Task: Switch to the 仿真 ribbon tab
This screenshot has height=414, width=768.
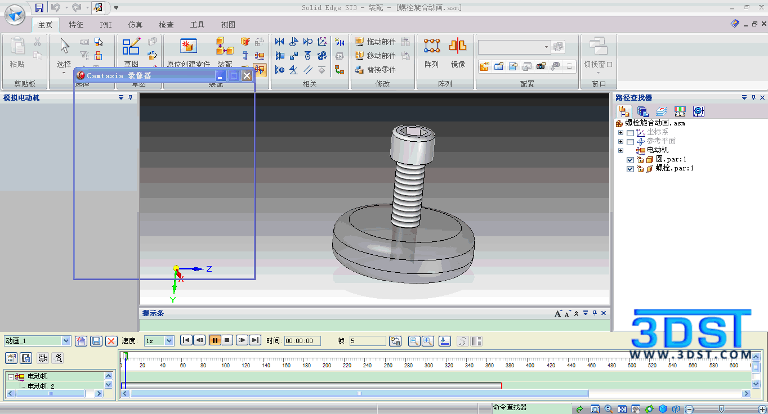Action: pyautogui.click(x=135, y=25)
